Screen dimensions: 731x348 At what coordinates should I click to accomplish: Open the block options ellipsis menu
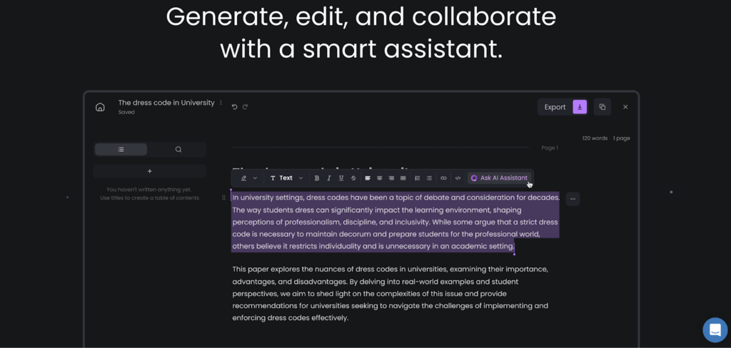573,199
